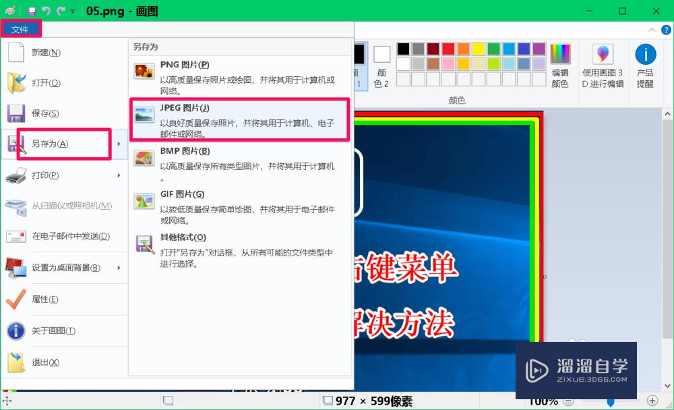The image size is (674, 410).
Task: Expand the Save As submenu arrow
Action: click(x=119, y=144)
